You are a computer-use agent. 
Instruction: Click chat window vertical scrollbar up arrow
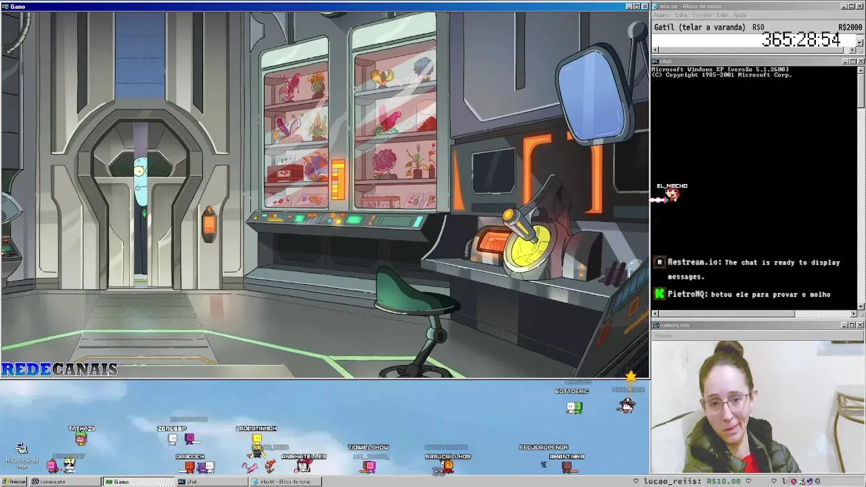(x=861, y=69)
